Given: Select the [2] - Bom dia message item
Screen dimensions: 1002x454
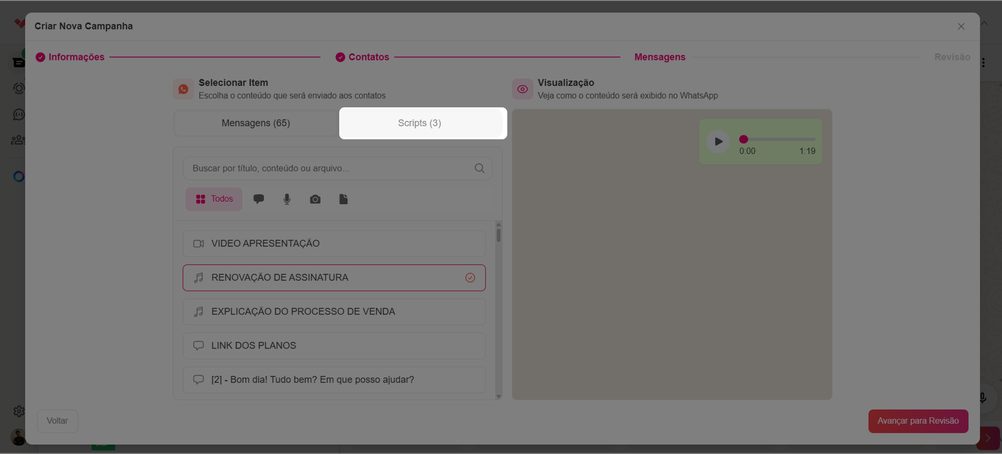Looking at the screenshot, I should pyautogui.click(x=334, y=380).
